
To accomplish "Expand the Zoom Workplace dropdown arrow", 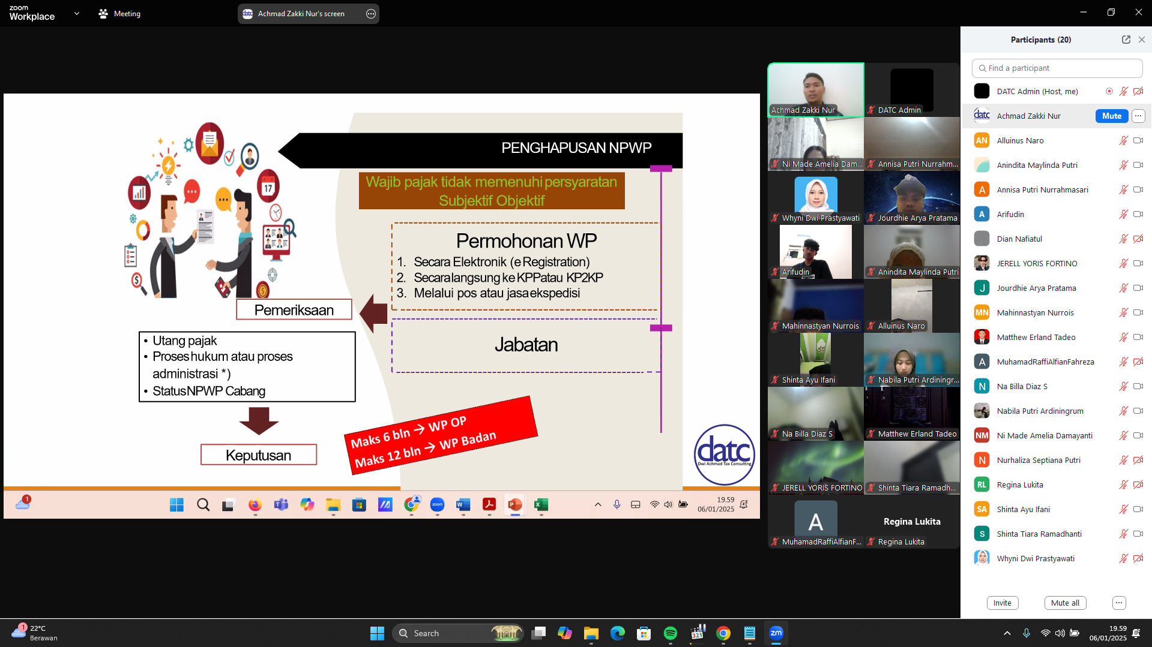I will [x=77, y=14].
